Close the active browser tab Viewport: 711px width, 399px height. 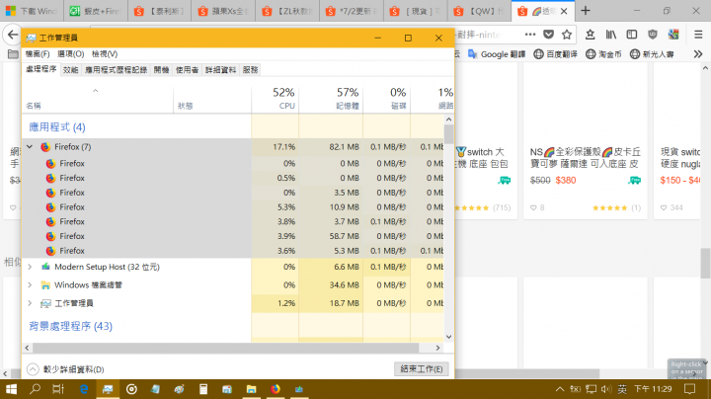coord(564,11)
